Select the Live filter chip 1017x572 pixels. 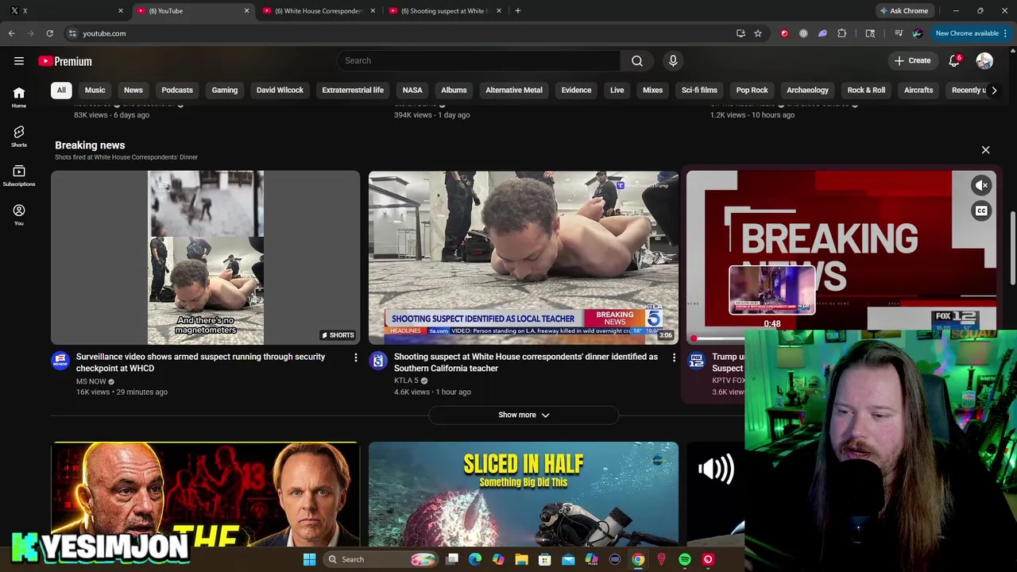pos(617,90)
